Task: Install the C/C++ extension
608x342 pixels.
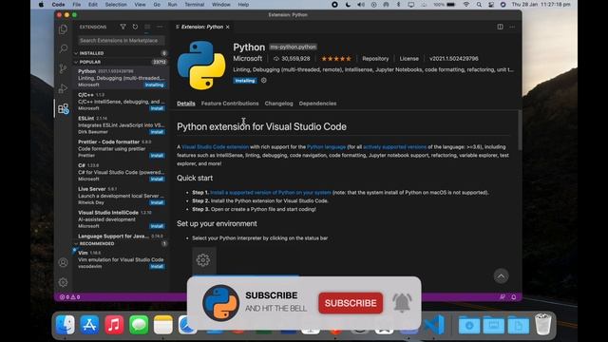Action: tap(157, 108)
